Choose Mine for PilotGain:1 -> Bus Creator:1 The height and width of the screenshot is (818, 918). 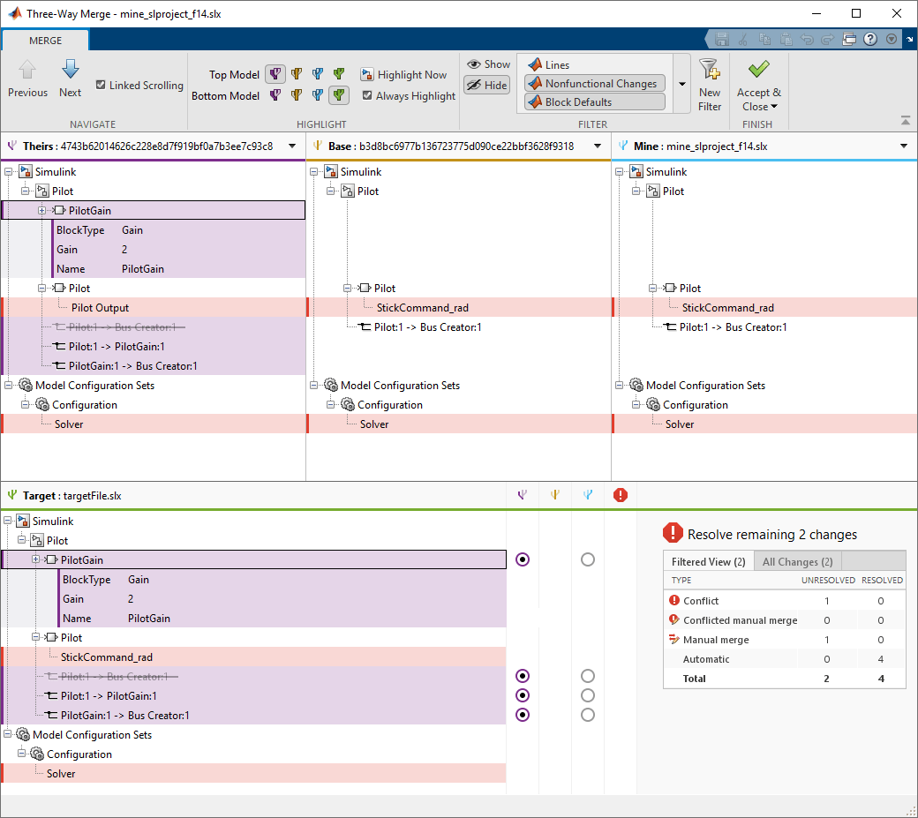[588, 715]
